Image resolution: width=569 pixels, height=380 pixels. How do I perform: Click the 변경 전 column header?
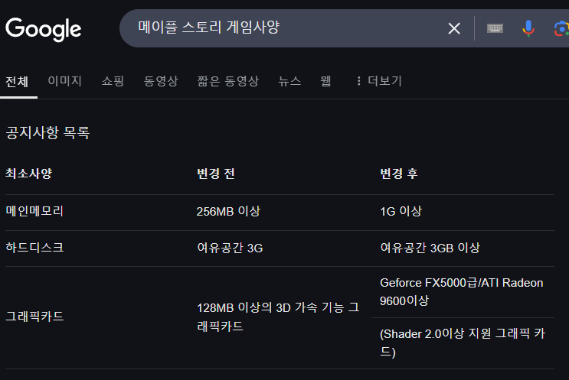tap(215, 174)
